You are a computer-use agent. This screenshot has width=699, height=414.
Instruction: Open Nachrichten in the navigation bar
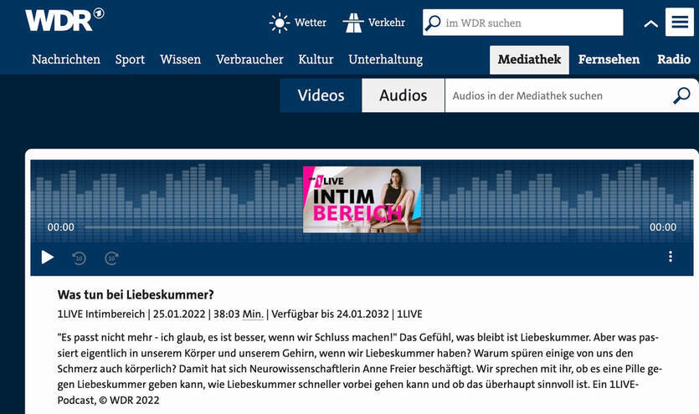66,59
